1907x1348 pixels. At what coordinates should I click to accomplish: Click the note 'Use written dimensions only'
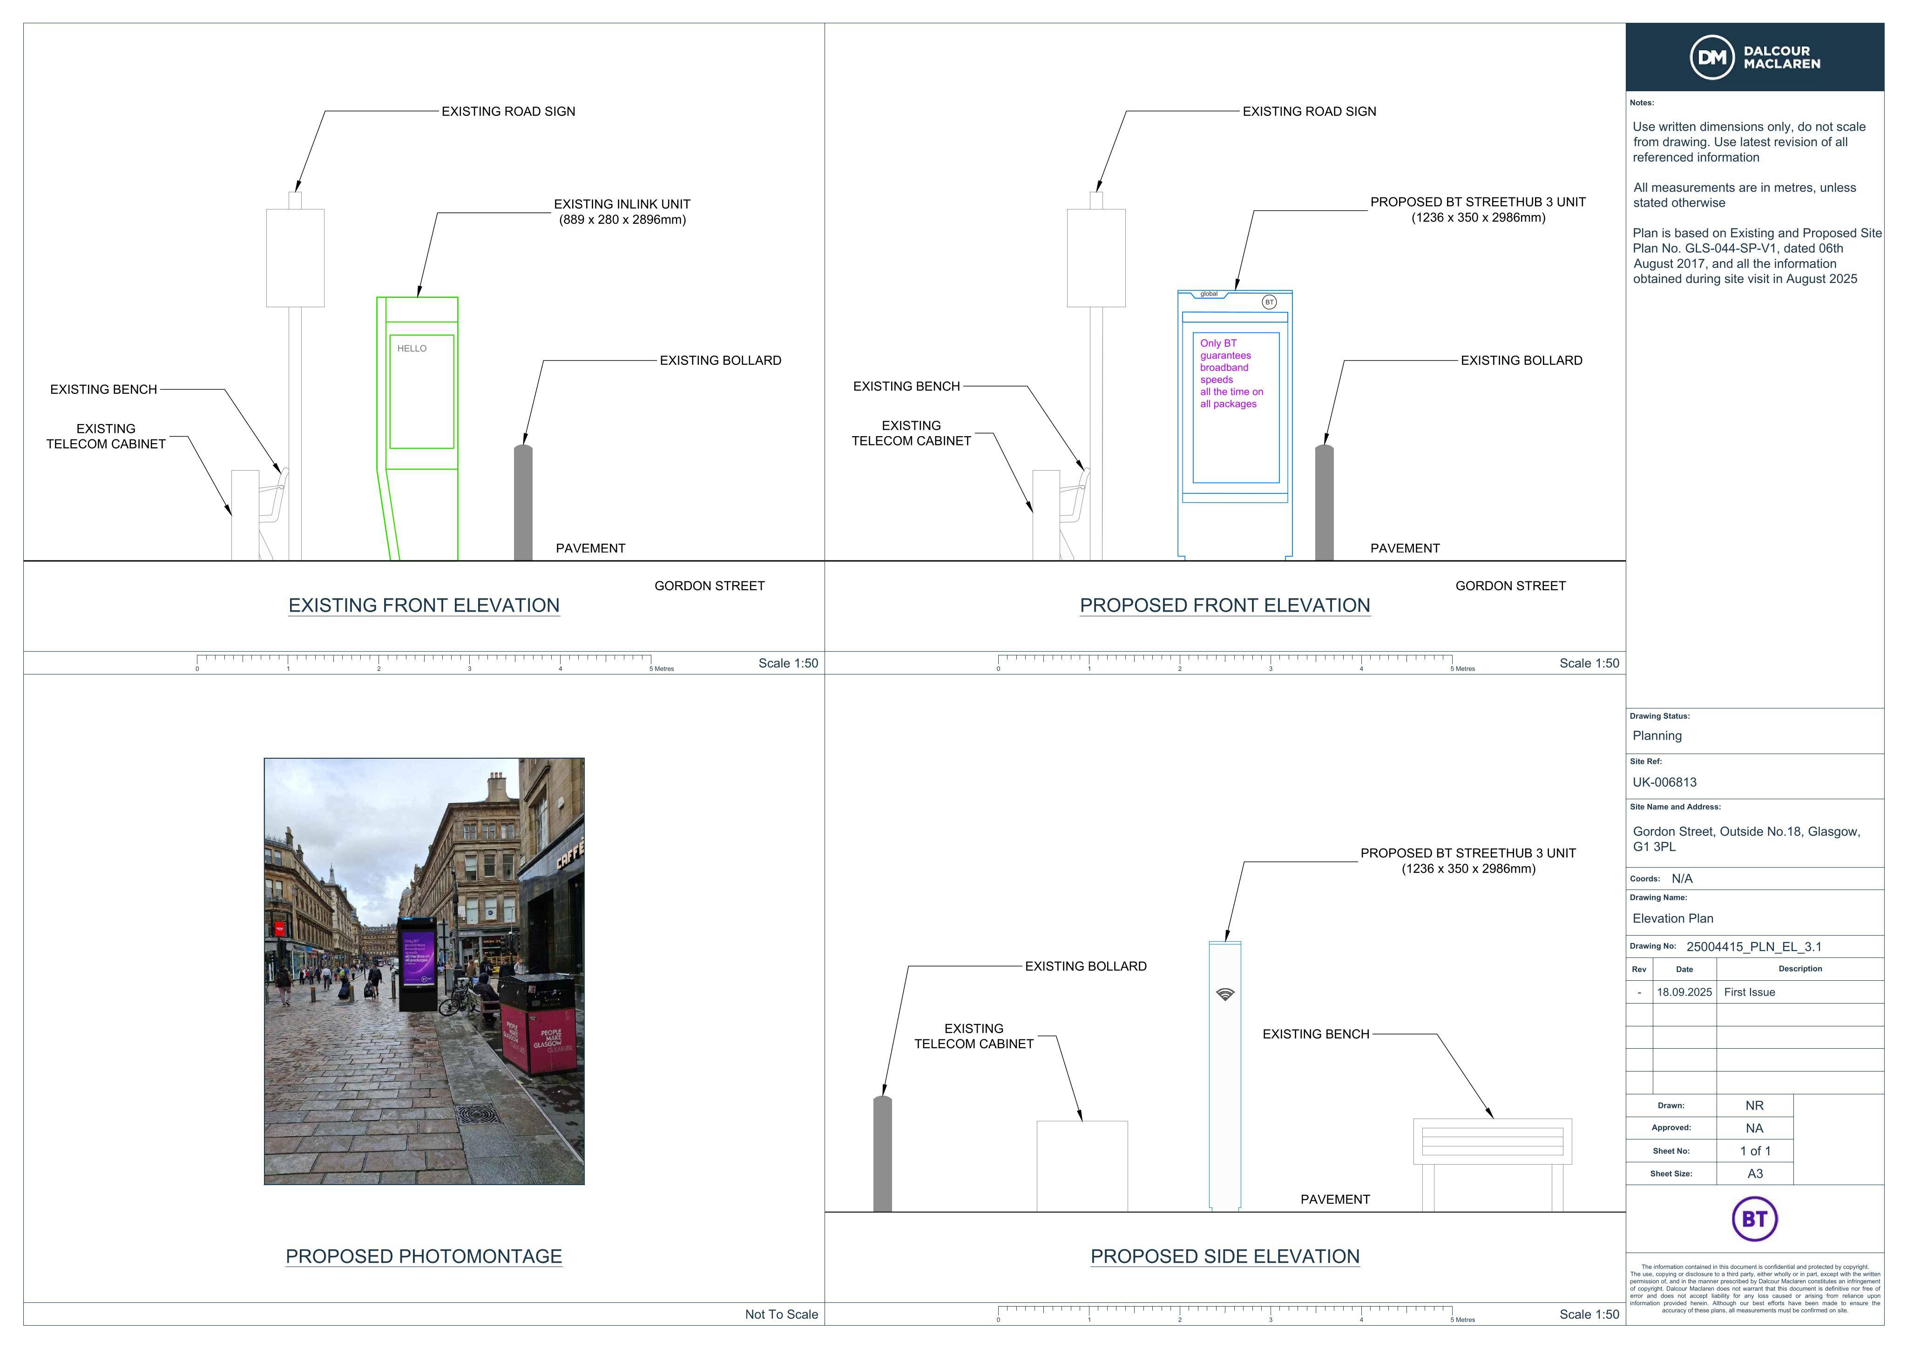click(x=1749, y=142)
